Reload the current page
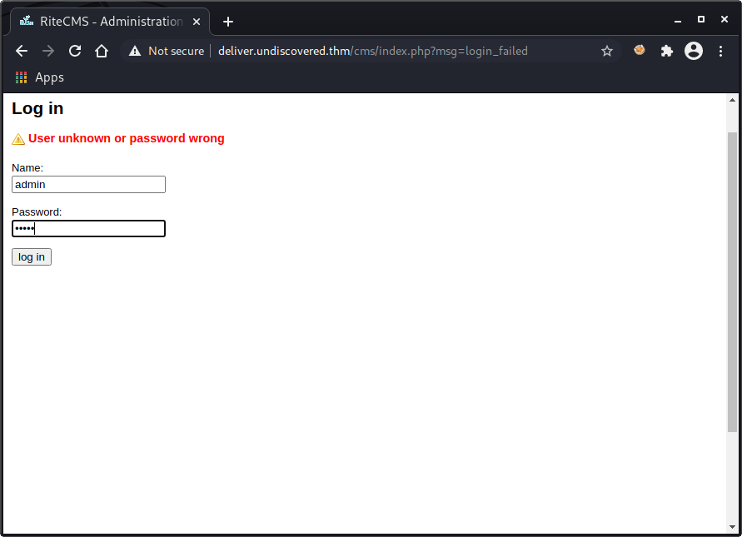This screenshot has width=742, height=537. click(x=75, y=51)
